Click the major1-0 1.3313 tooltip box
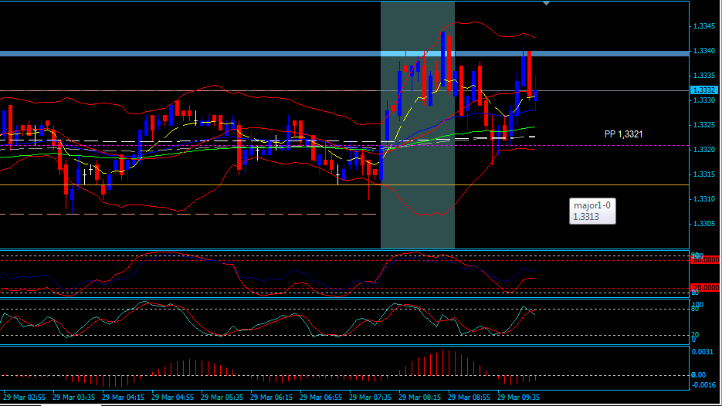The image size is (722, 406). click(592, 211)
